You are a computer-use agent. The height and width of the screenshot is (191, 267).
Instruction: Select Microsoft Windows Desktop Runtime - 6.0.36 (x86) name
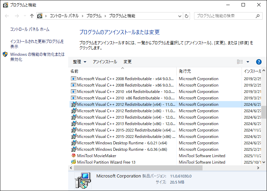(x=122, y=149)
